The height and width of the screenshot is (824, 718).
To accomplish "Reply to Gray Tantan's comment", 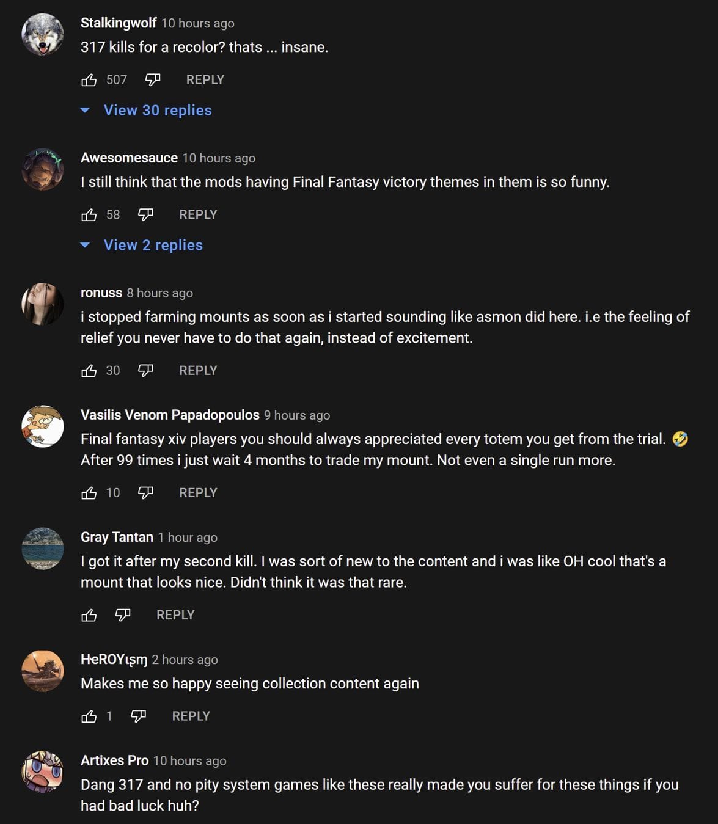I will (175, 615).
